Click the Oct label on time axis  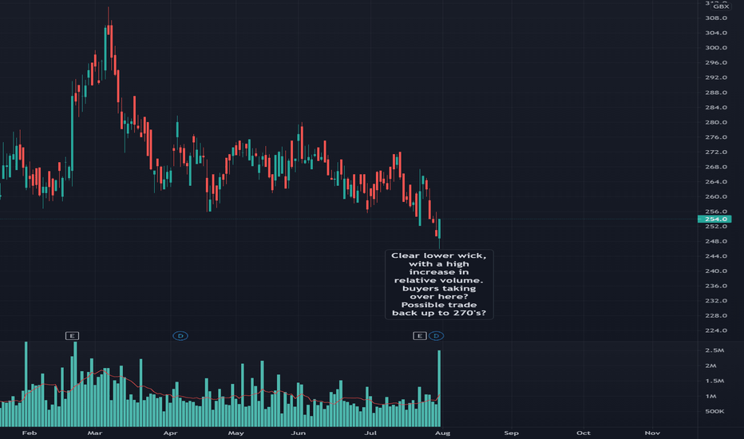click(584, 433)
